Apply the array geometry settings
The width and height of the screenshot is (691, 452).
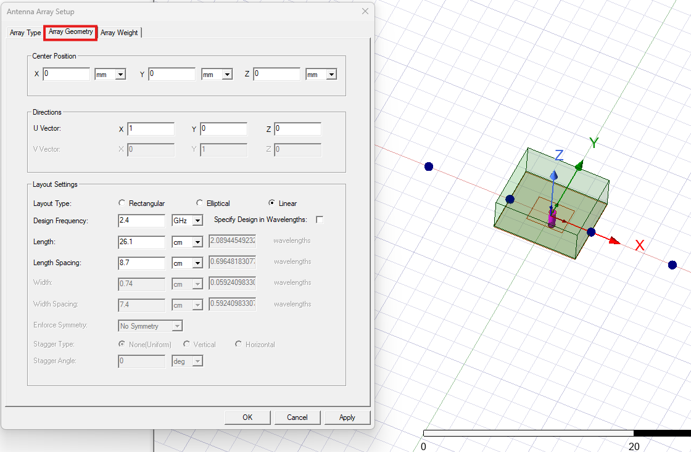347,417
